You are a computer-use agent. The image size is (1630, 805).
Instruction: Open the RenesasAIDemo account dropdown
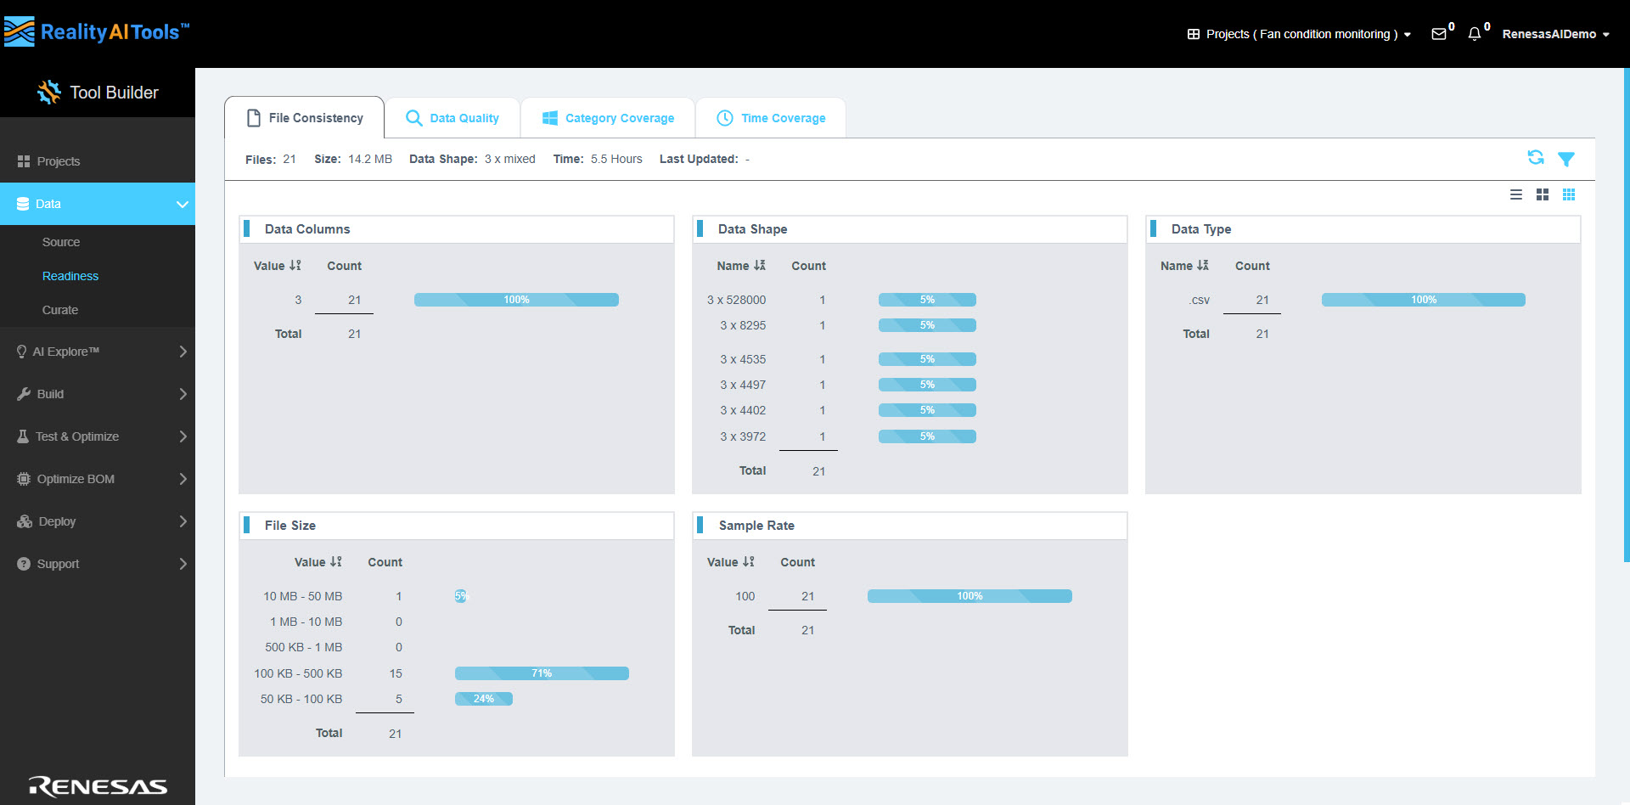1555,34
